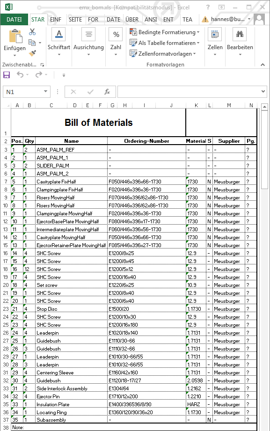Click the Excel logo icon

[8, 7]
